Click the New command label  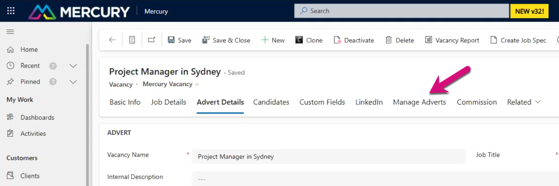pyautogui.click(x=278, y=40)
